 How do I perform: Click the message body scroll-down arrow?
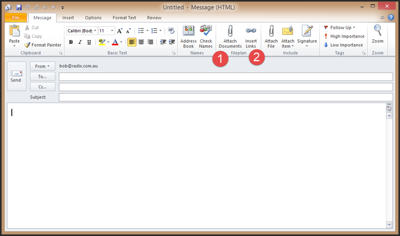click(x=389, y=225)
